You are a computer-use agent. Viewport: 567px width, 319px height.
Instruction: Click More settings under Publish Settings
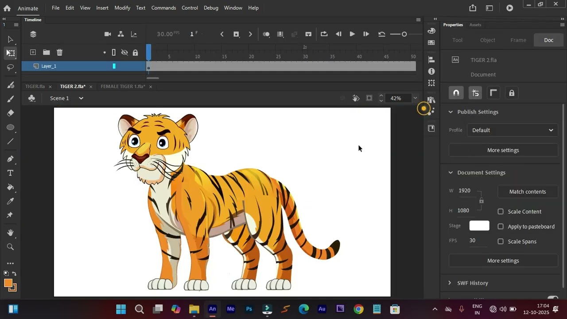(x=503, y=150)
